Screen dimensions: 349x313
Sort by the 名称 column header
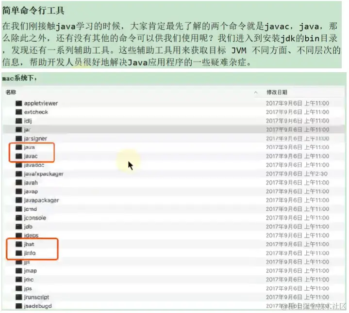click(x=11, y=92)
